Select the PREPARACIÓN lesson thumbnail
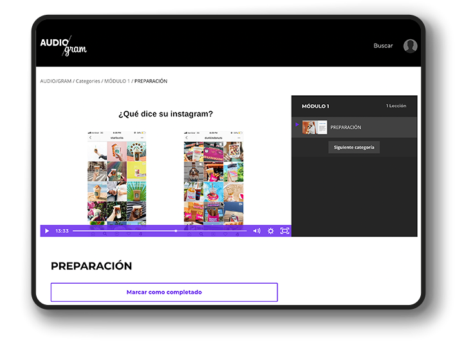This screenshot has width=455, height=341. click(315, 127)
